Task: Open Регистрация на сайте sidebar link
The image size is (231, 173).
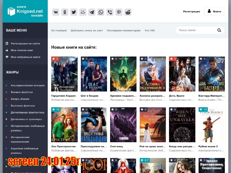Action: click(x=25, y=43)
